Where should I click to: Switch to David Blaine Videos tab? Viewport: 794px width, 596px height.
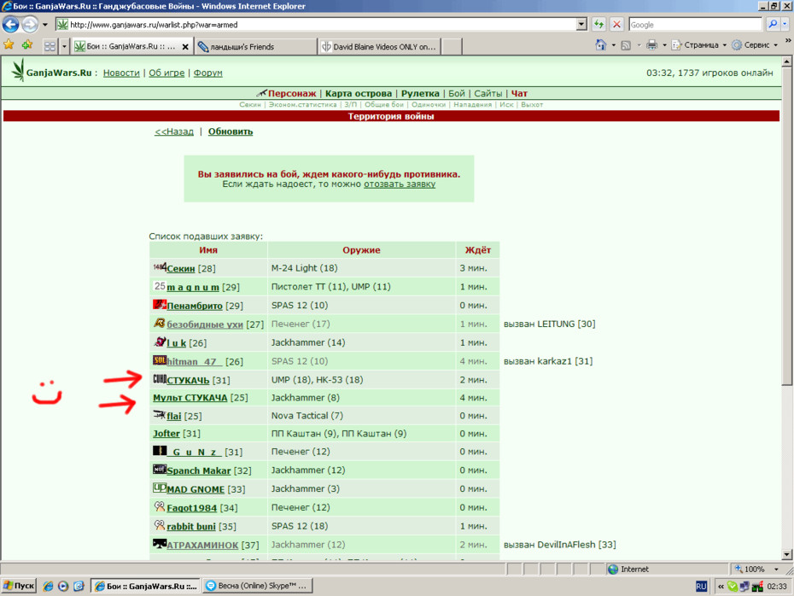(380, 47)
